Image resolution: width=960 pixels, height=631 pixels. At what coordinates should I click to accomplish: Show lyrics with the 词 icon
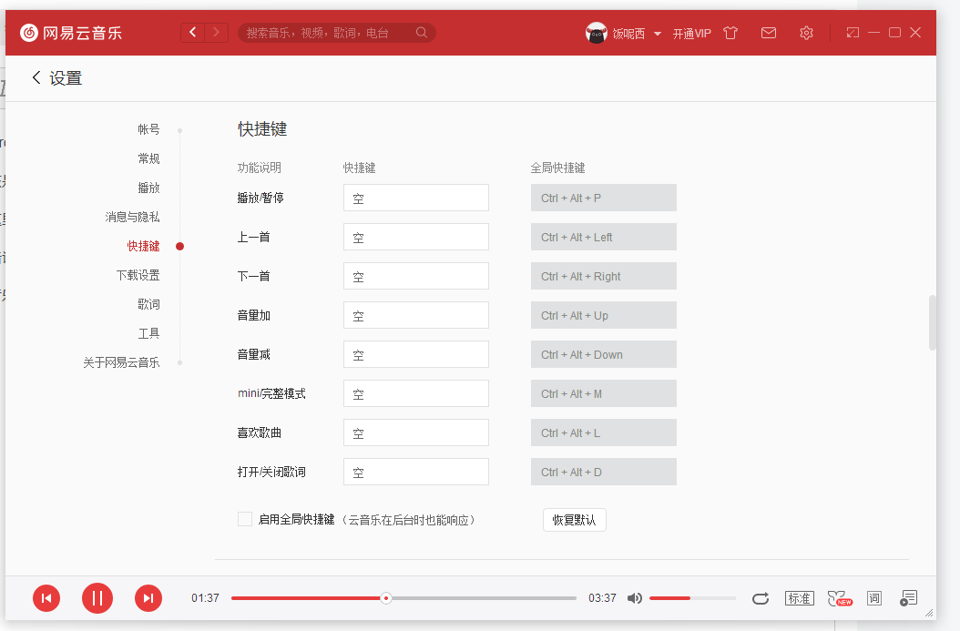click(873, 598)
